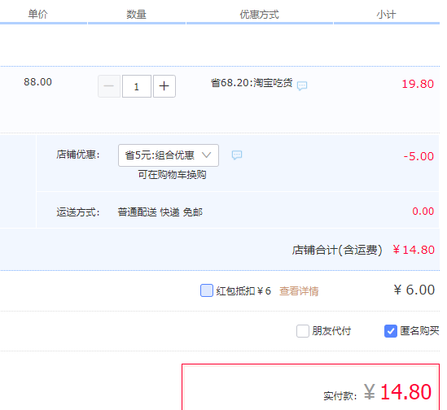The width and height of the screenshot is (447, 410).
Task: Open the 省5元:组合优惠 store discount dropdown
Action: click(x=169, y=155)
